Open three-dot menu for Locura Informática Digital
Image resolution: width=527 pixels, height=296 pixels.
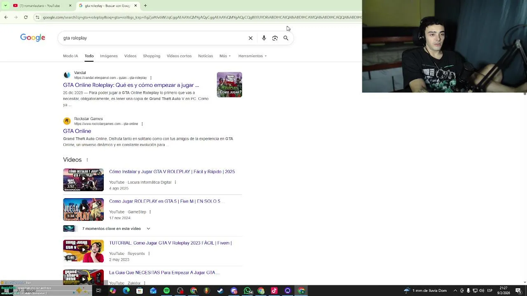[175, 182]
